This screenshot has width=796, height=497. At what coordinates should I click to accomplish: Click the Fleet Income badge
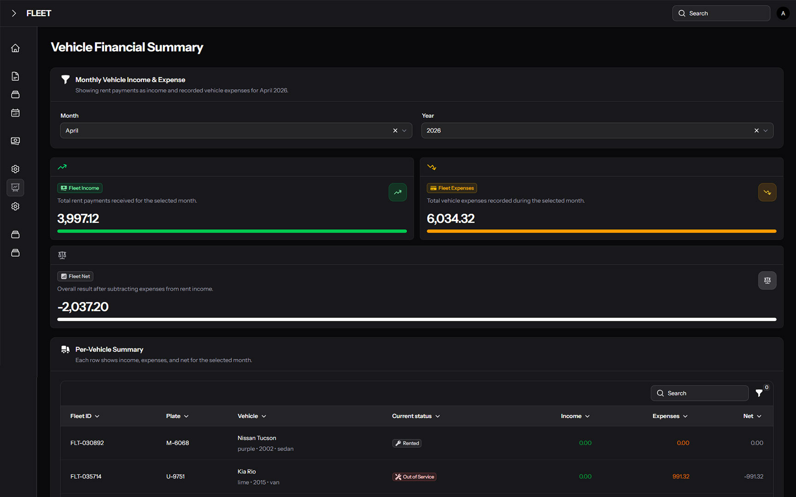coord(80,188)
